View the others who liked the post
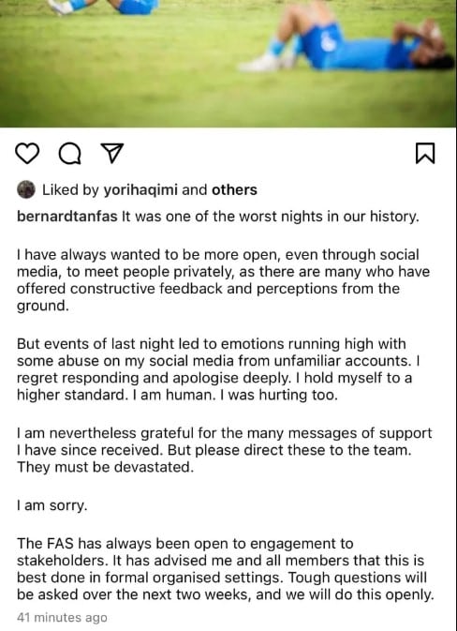The height and width of the screenshot is (631, 457). click(234, 190)
